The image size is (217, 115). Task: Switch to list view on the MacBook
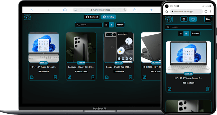point(106,25)
